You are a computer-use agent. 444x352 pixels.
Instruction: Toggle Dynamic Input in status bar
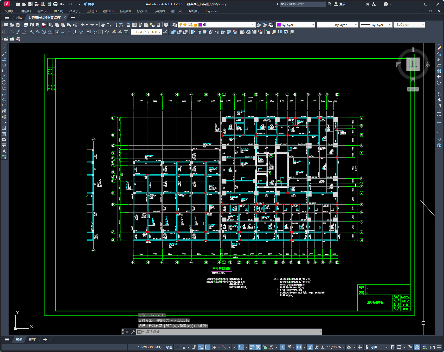[201, 347]
